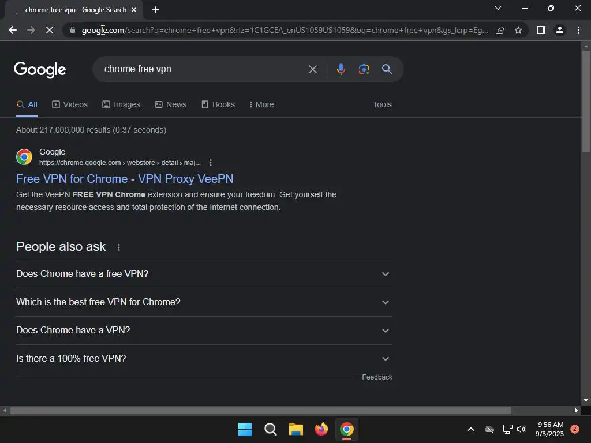Bookmark this tab with star icon
The width and height of the screenshot is (591, 443).
pos(518,30)
